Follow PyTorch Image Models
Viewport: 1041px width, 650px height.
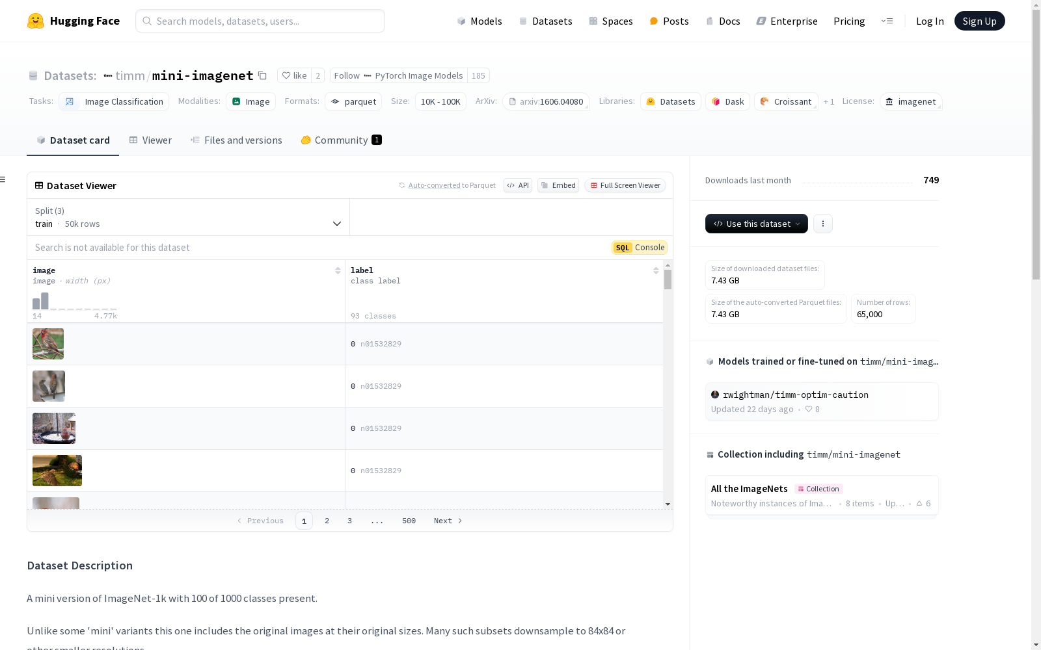pyautogui.click(x=398, y=75)
